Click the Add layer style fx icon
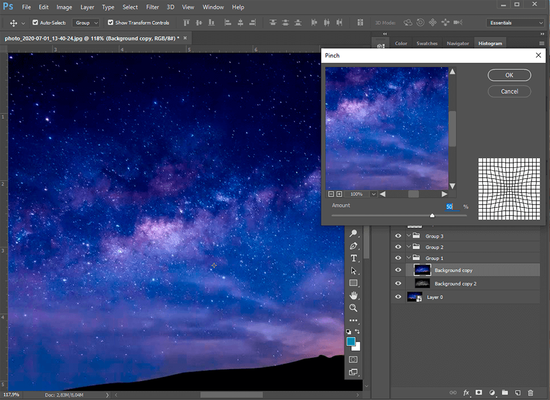 tap(466, 393)
